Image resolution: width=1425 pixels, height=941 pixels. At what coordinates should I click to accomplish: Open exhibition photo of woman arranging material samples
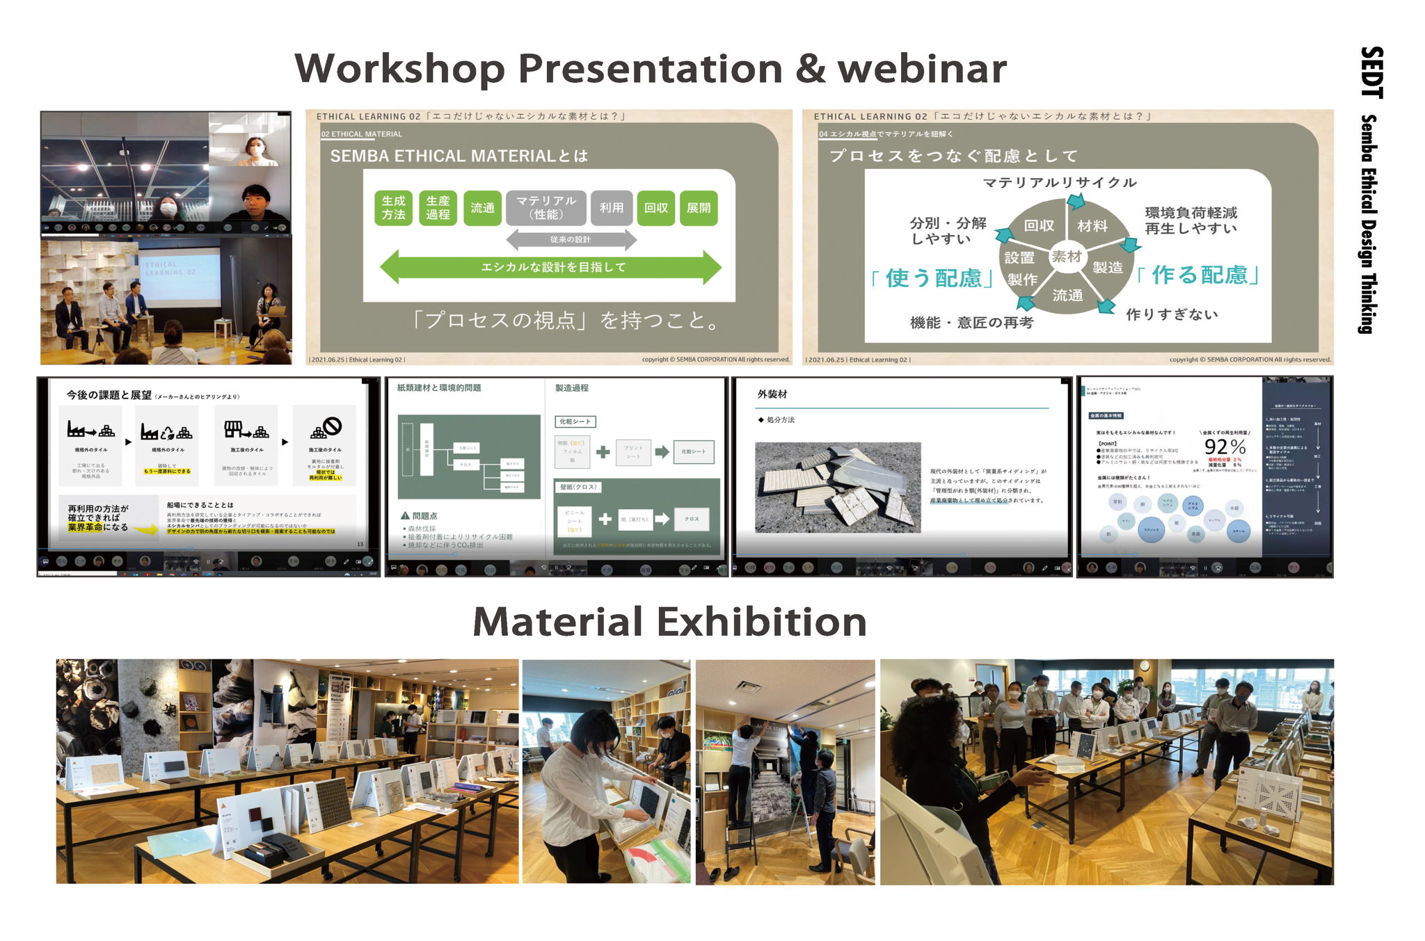click(x=606, y=771)
